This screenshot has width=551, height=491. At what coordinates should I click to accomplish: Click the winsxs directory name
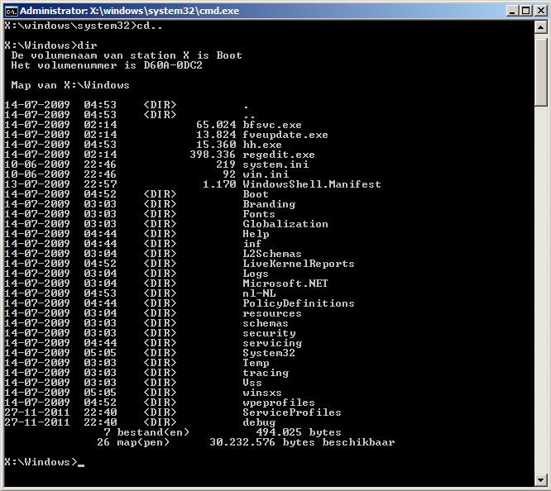[x=262, y=393]
